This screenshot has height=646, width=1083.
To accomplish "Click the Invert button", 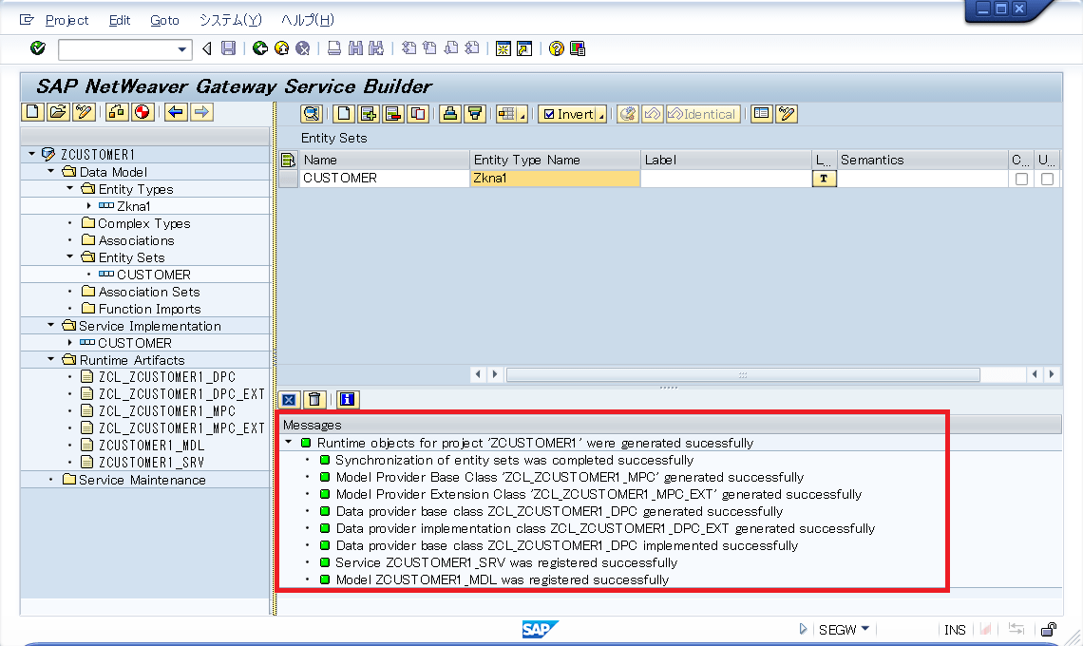I will 568,114.
